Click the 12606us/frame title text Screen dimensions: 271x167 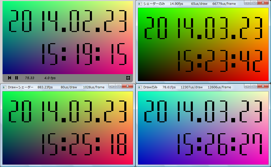tap(219, 87)
